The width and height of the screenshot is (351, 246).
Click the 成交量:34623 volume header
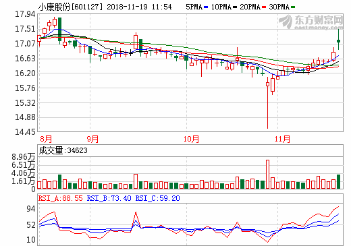point(63,150)
